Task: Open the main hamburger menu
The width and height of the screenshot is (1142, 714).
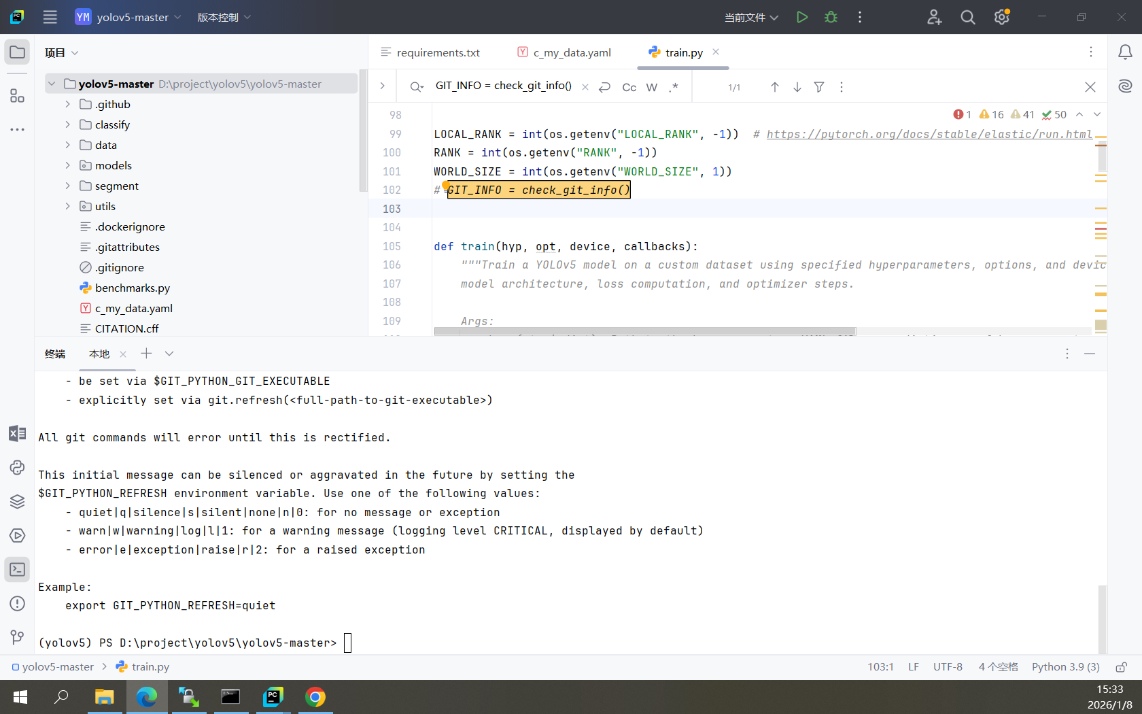Action: pyautogui.click(x=50, y=17)
